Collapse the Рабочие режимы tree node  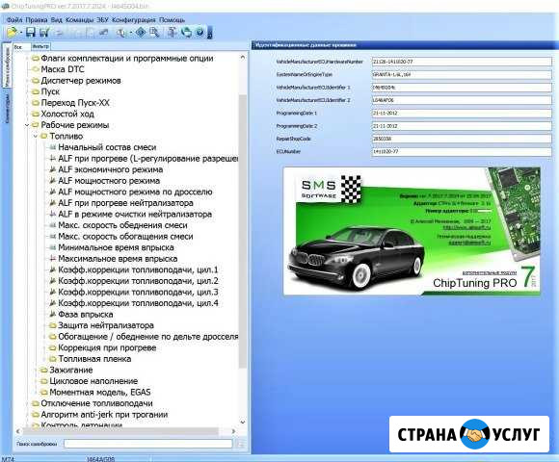pos(27,125)
